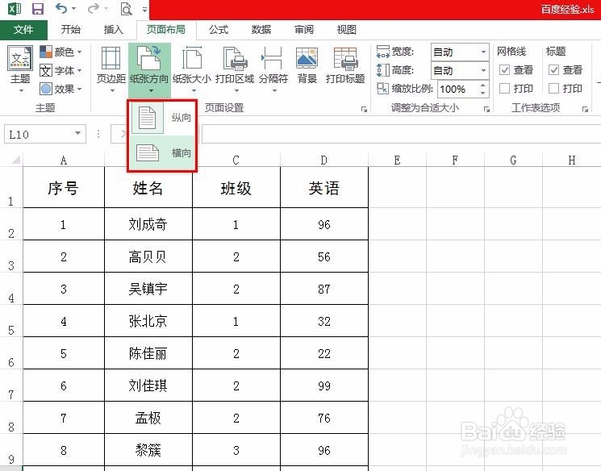Select column D header
Screen dimensions: 601x471
pyautogui.click(x=324, y=160)
